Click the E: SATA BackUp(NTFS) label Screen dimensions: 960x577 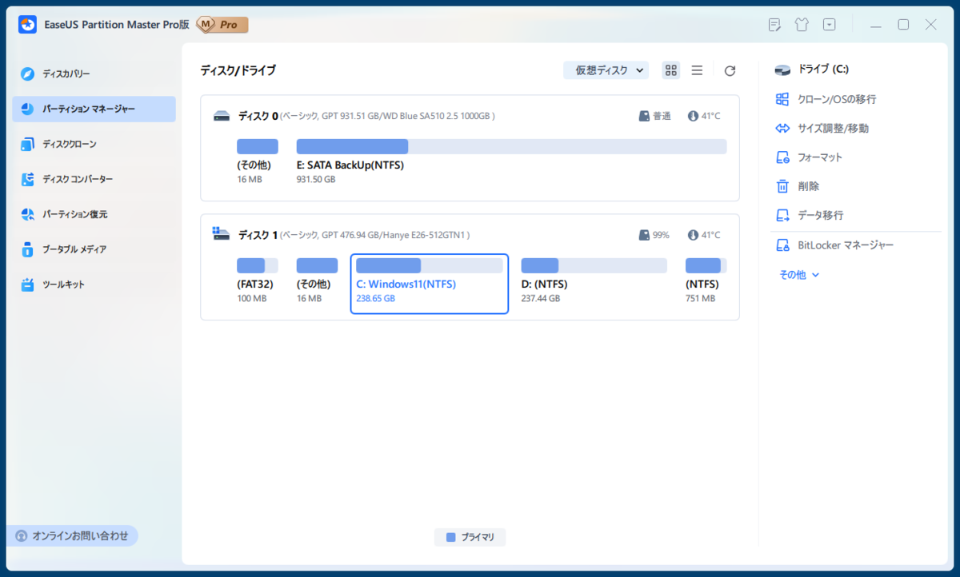tap(350, 165)
